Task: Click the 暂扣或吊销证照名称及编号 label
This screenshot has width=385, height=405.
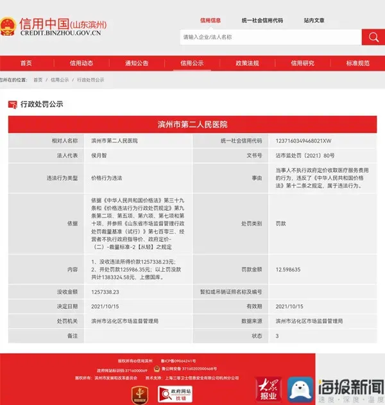Action: point(231,292)
